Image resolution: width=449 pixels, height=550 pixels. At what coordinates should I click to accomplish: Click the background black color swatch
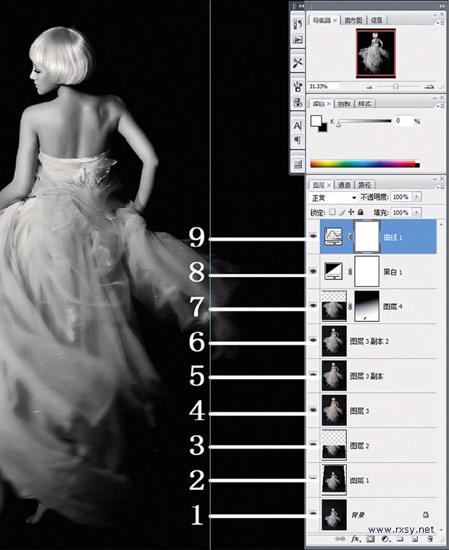(324, 128)
